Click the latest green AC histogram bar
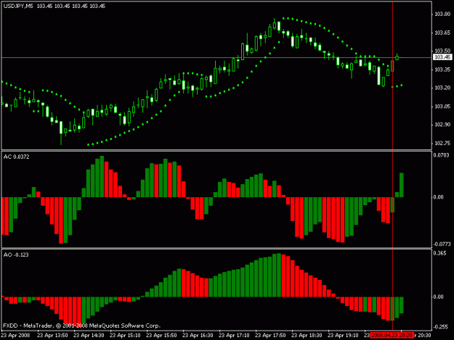This screenshot has height=340, width=454. (401, 185)
